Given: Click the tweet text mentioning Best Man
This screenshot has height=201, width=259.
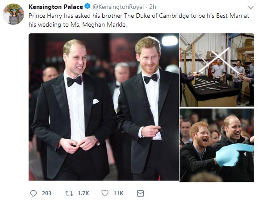Looking at the screenshot, I should pyautogui.click(x=139, y=20).
